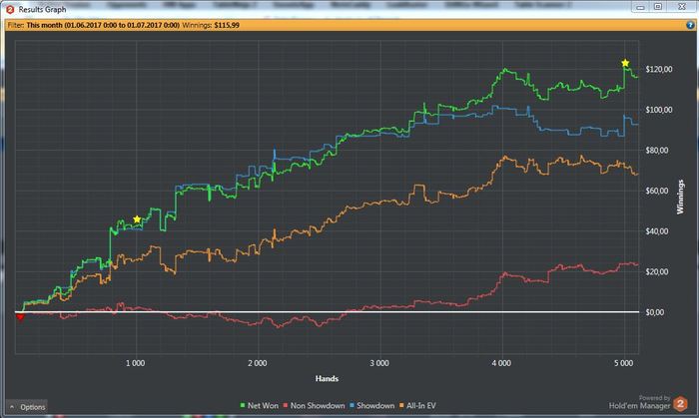Click the Hold'em Manager 2 title bar icon
The width and height of the screenshot is (699, 418).
[x=10, y=9]
